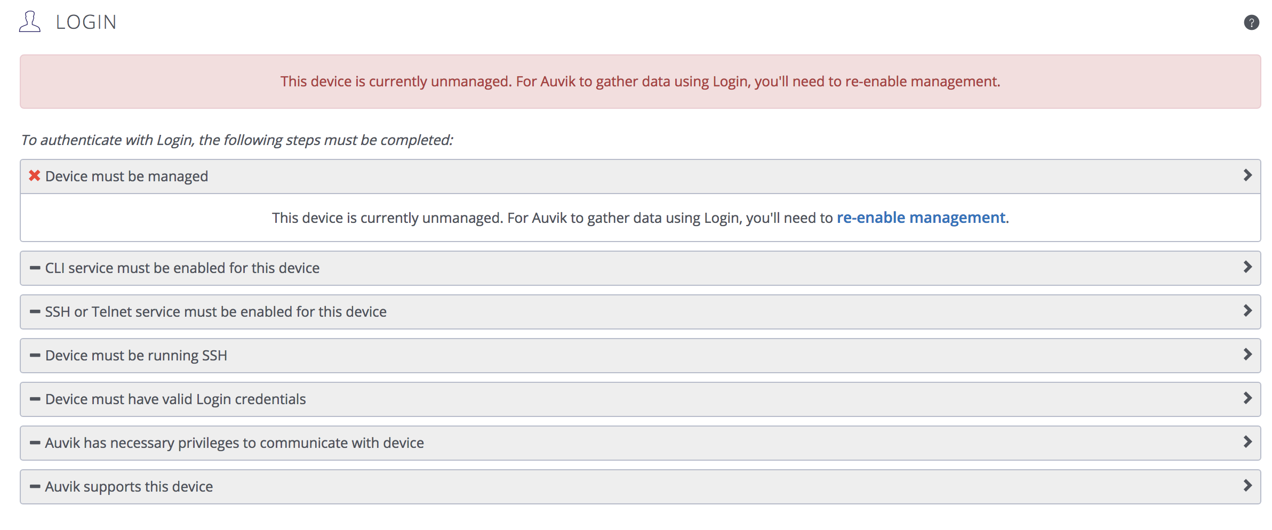Expand Device must be running SSH chevron
1272x530 pixels.
(1247, 355)
